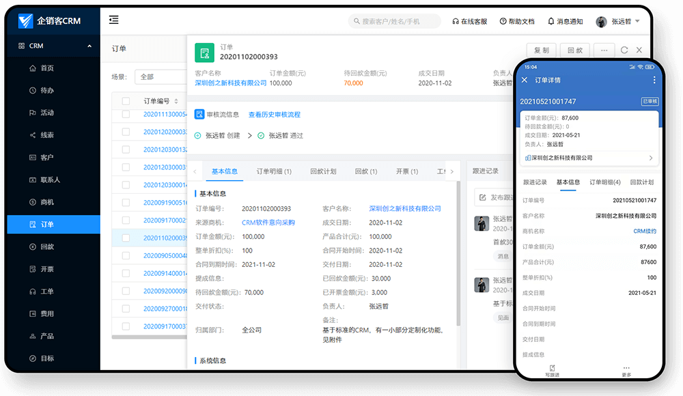The image size is (683, 396).
Task: Switch to the 订单明细 (1) tab
Action: click(x=274, y=171)
